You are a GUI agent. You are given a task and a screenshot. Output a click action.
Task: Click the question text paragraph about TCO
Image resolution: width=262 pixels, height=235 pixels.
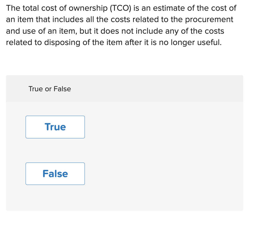[x=119, y=25]
